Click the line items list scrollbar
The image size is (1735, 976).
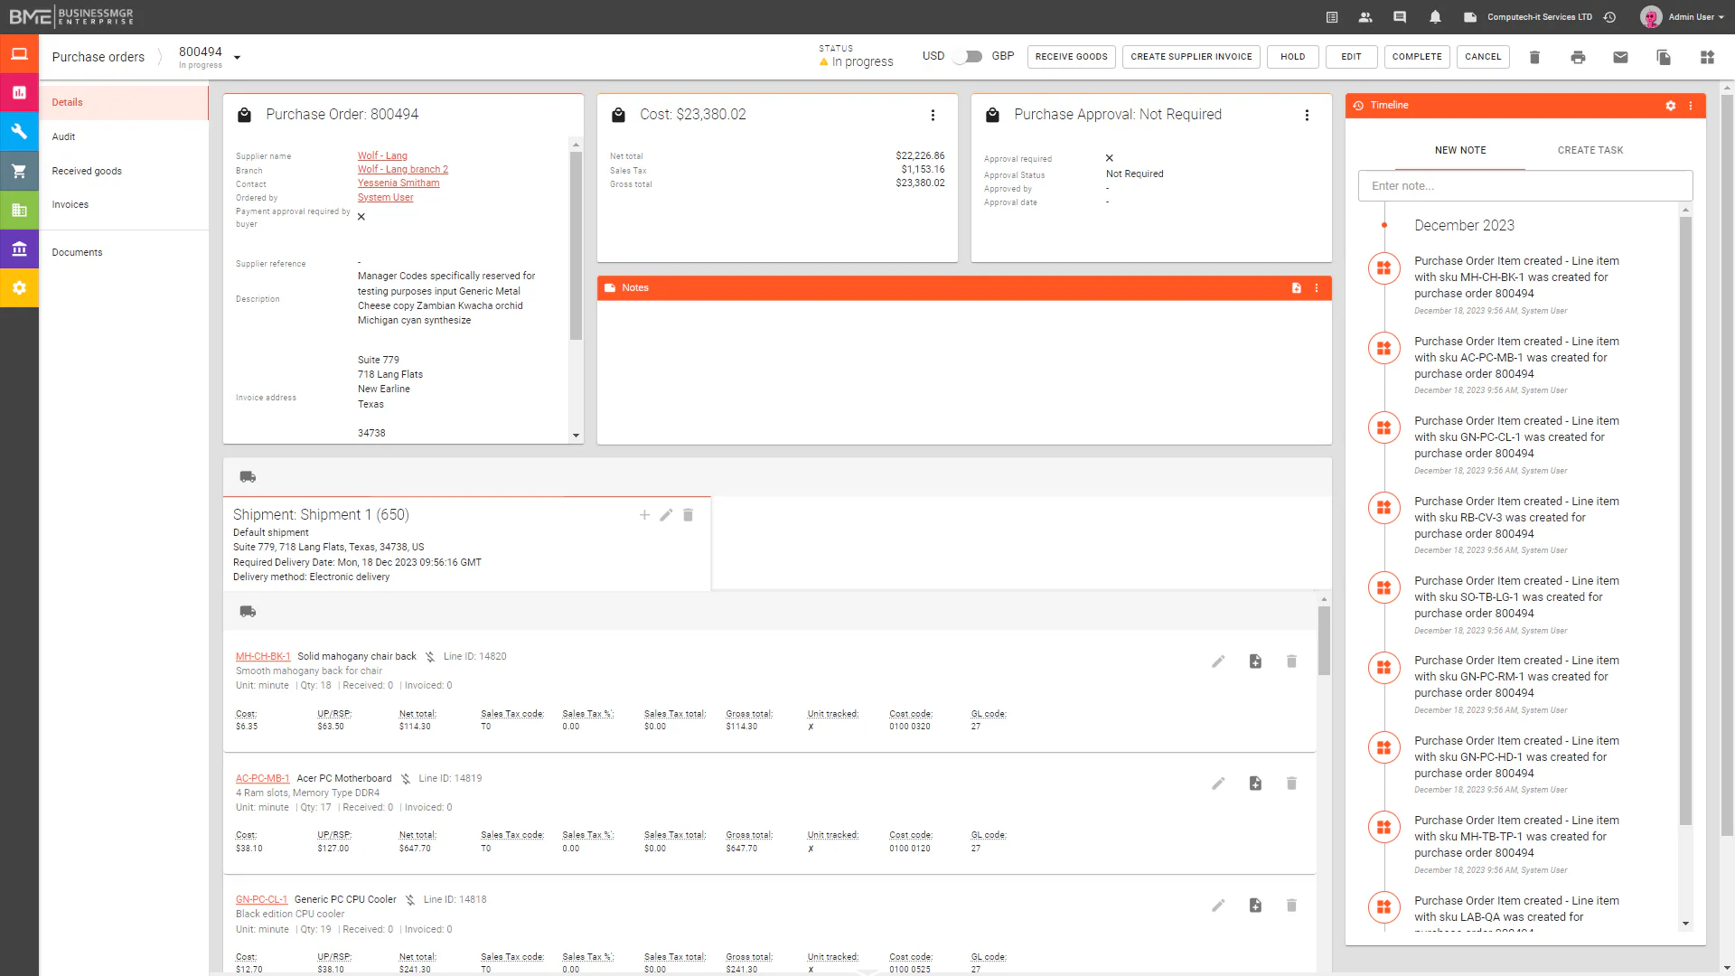click(1324, 642)
